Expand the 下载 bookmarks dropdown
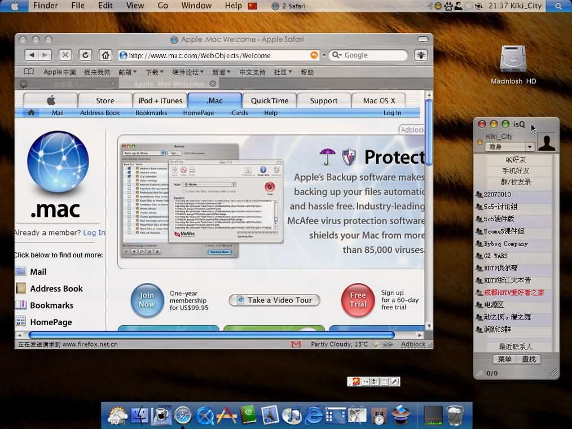The width and height of the screenshot is (572, 429). point(155,72)
